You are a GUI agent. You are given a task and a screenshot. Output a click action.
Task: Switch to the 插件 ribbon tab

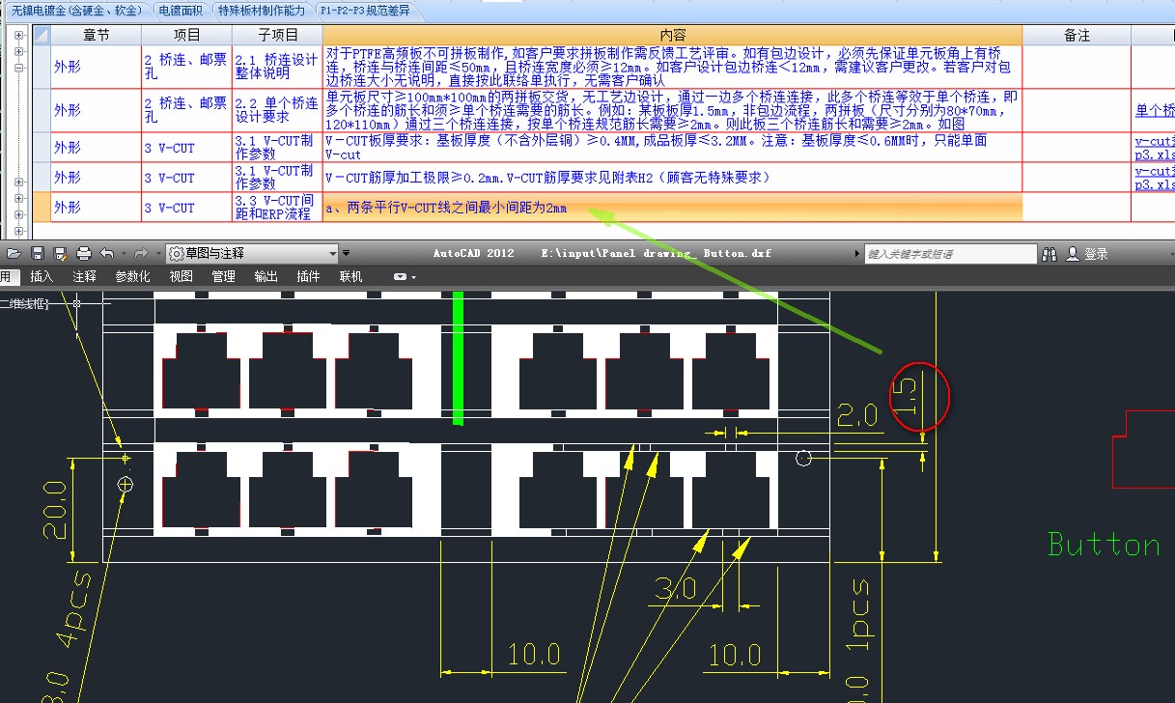(308, 276)
